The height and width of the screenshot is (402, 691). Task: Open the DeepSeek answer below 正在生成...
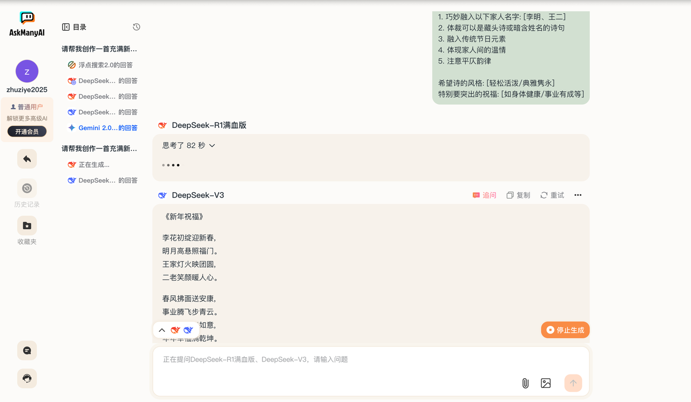click(x=108, y=180)
